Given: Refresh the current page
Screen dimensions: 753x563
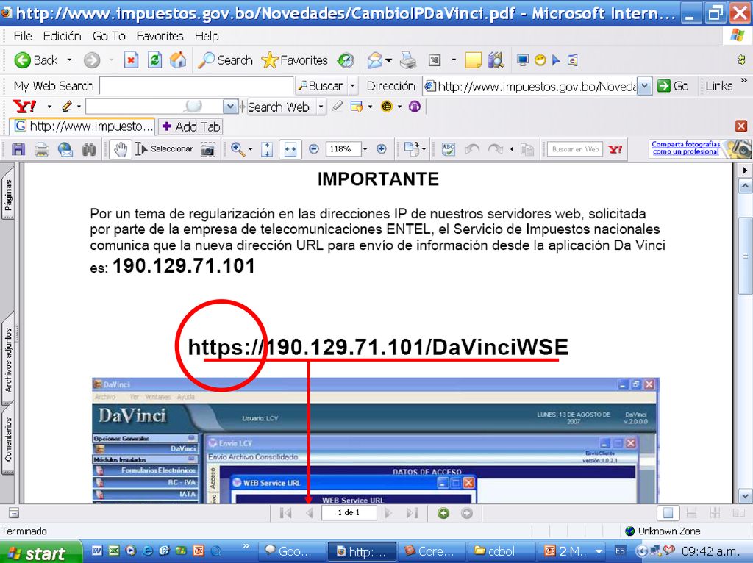Looking at the screenshot, I should (154, 60).
